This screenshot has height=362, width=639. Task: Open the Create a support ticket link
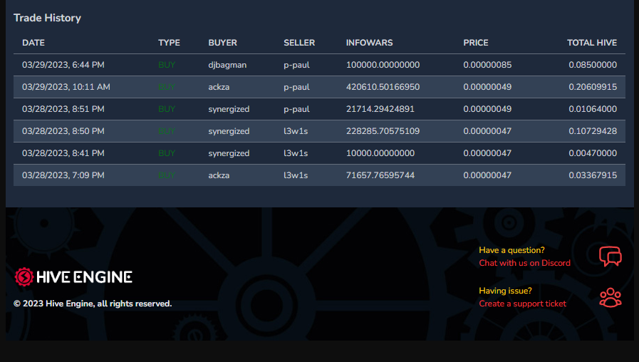point(522,304)
